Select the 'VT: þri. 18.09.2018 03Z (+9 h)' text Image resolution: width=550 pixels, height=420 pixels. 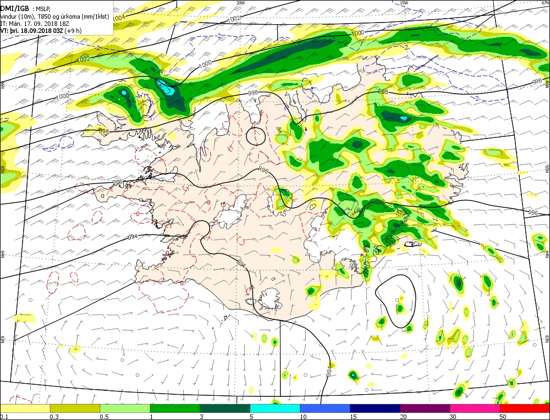41,30
